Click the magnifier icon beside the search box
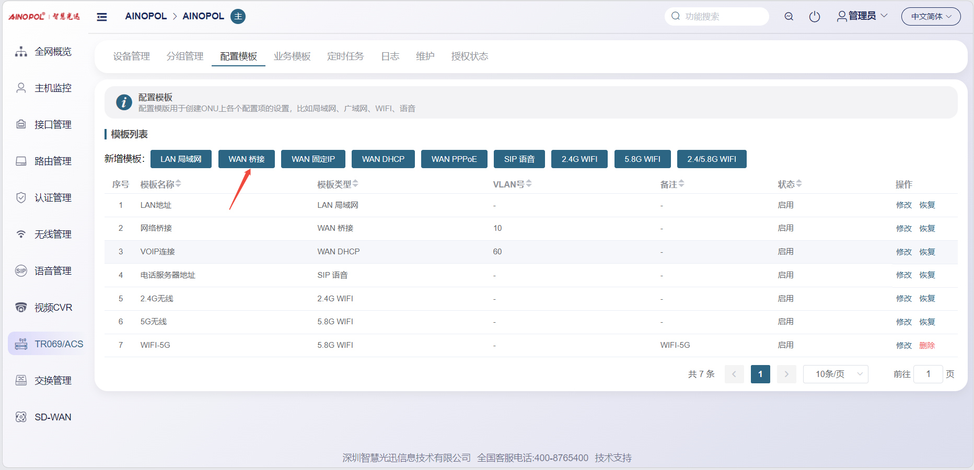 (789, 17)
